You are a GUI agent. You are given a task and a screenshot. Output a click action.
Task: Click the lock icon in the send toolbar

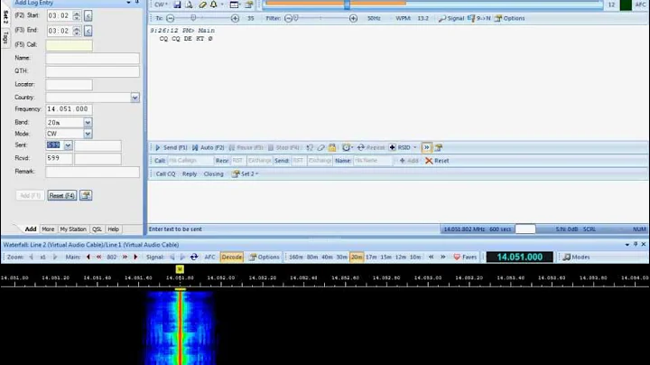tap(332, 147)
